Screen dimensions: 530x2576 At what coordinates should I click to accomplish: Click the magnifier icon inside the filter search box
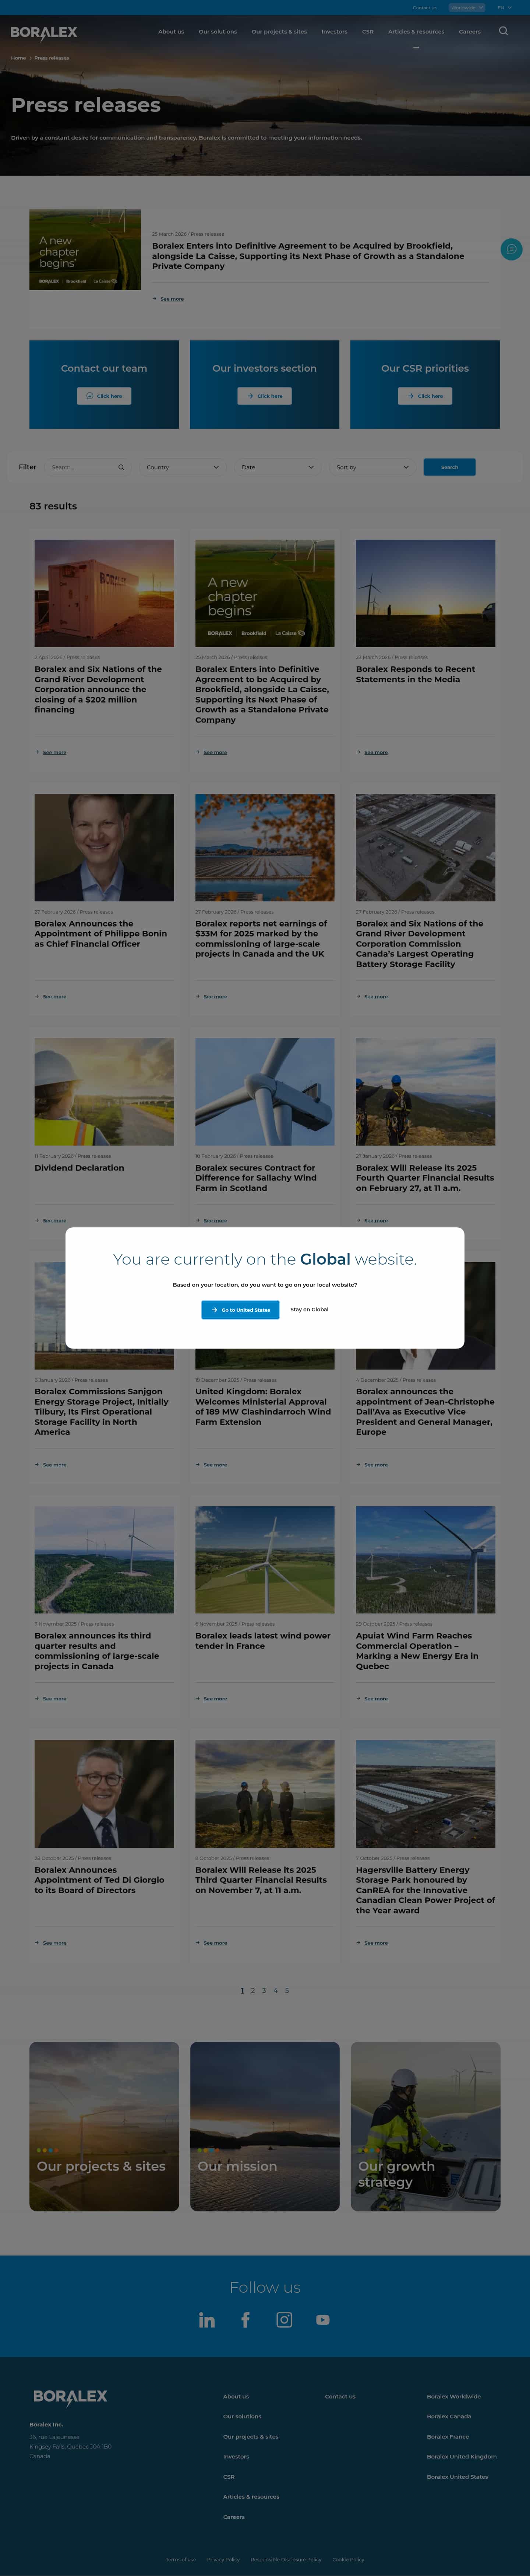[121, 467]
